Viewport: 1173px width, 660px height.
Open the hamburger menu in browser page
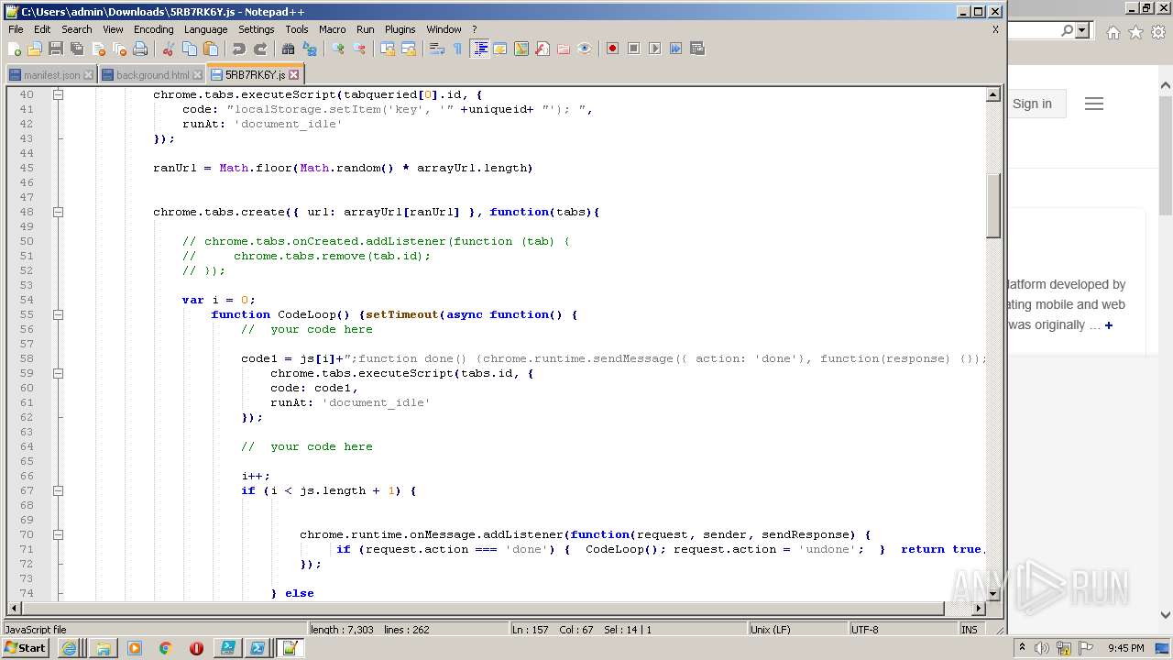point(1094,104)
